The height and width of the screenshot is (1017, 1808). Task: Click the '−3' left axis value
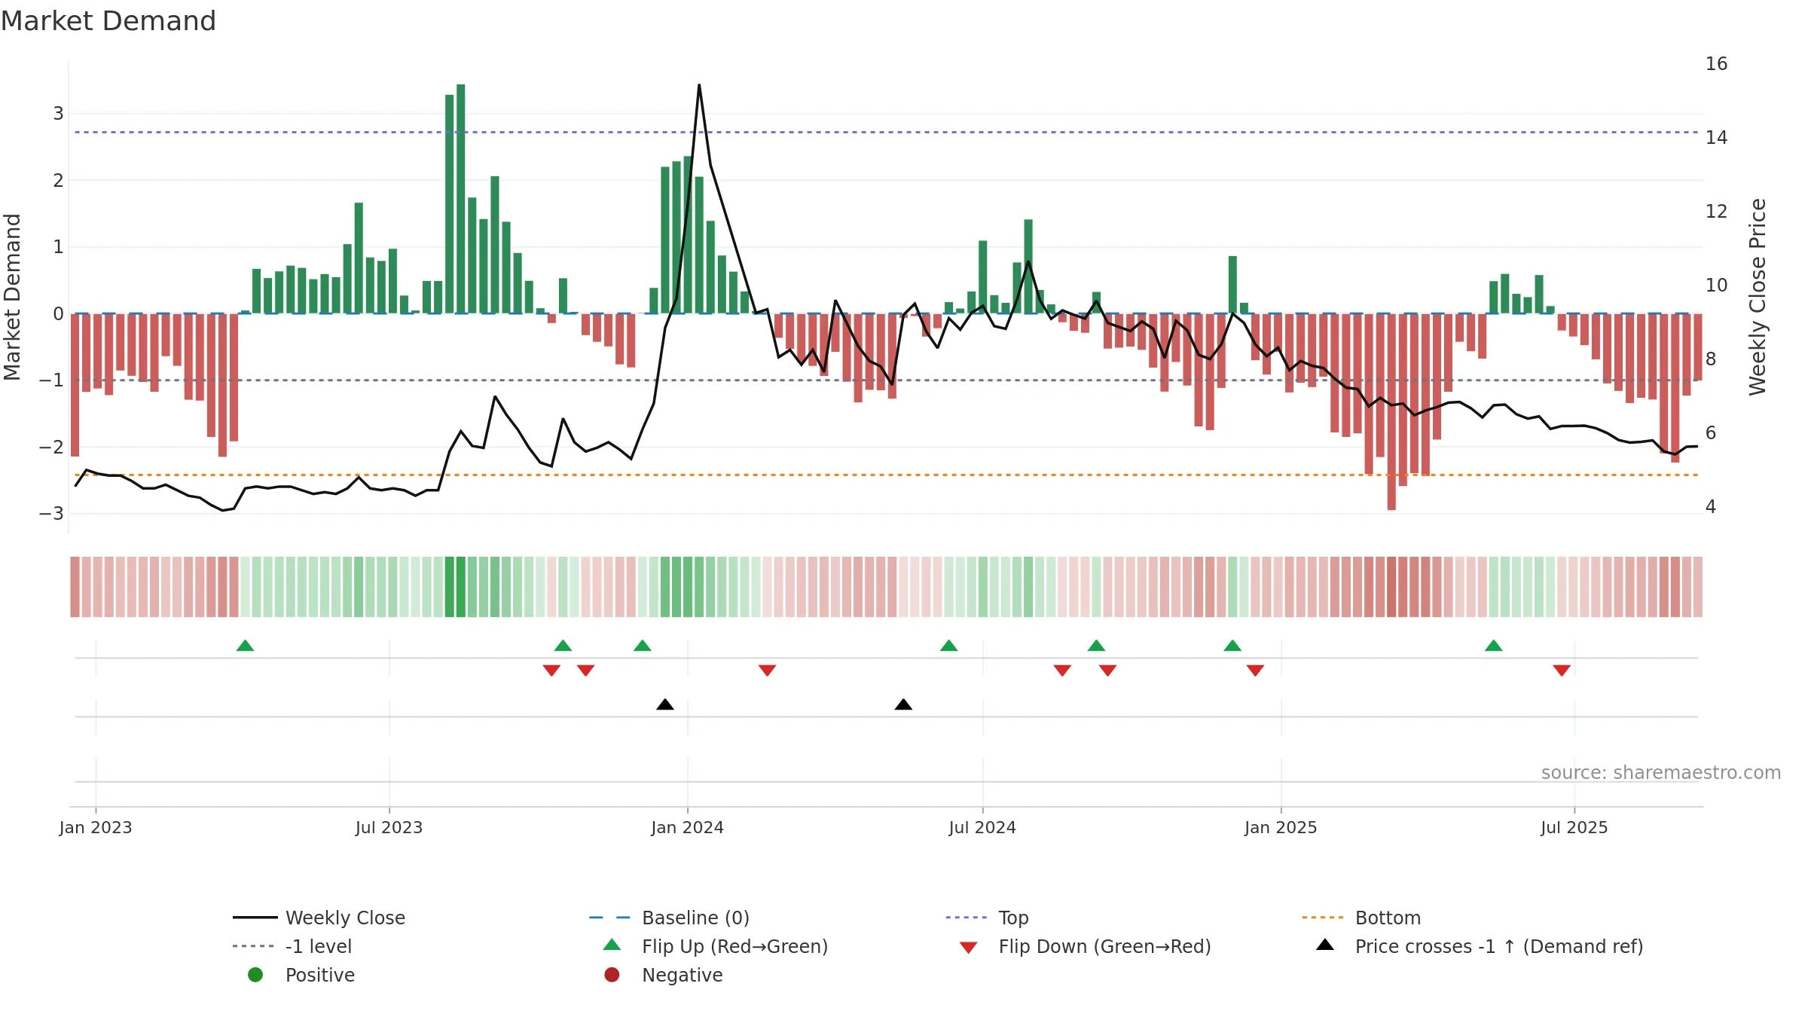click(51, 514)
